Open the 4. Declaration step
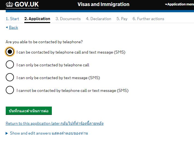Screen dimensions: 194x143 pyautogui.click(x=99, y=19)
